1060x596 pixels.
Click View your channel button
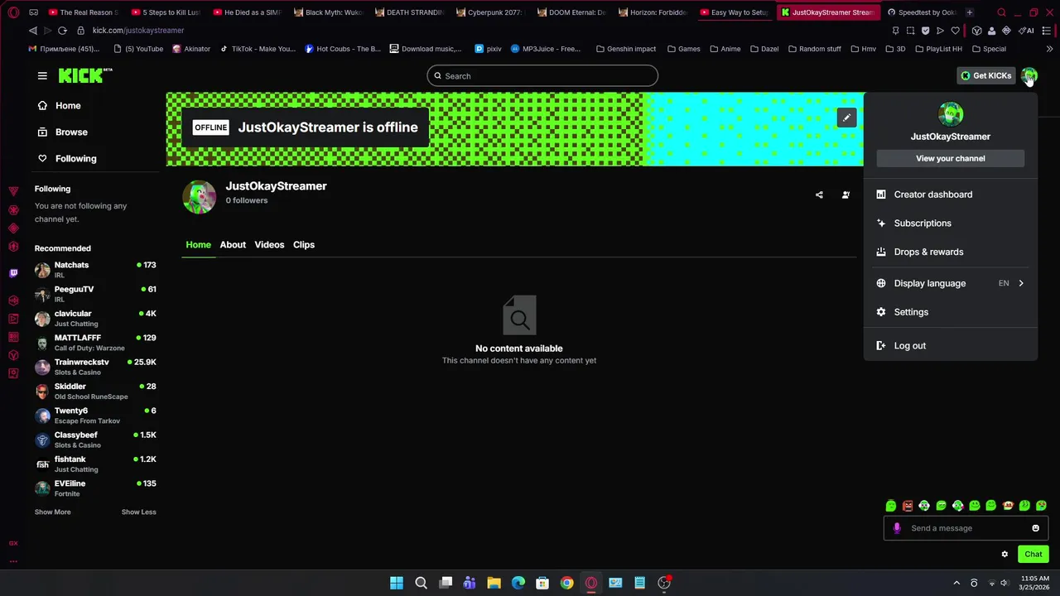pyautogui.click(x=951, y=158)
